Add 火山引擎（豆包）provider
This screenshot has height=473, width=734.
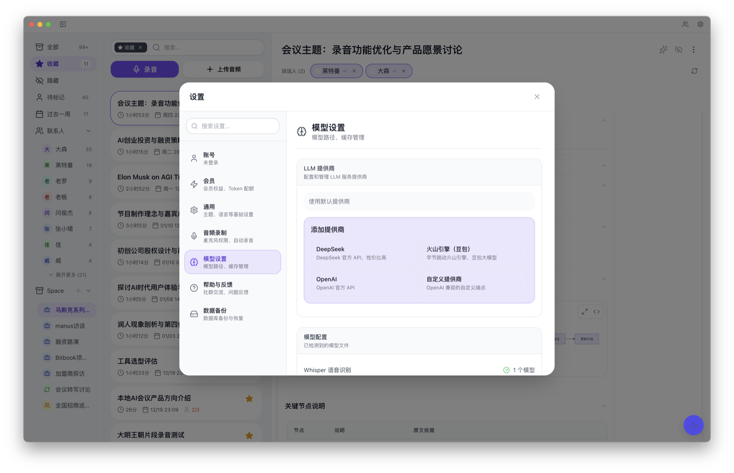474,253
